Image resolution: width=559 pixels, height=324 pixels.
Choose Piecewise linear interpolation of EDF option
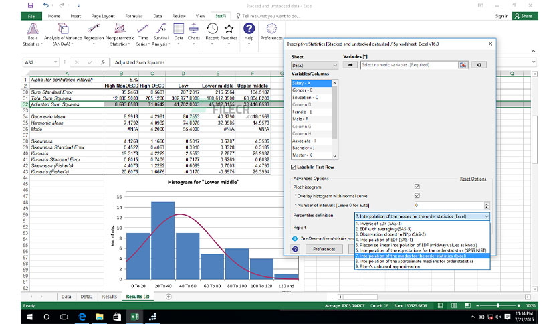416,245
